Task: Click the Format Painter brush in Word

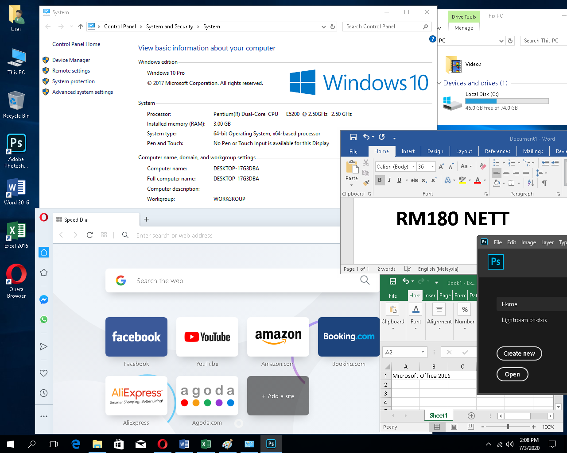Action: click(x=366, y=183)
